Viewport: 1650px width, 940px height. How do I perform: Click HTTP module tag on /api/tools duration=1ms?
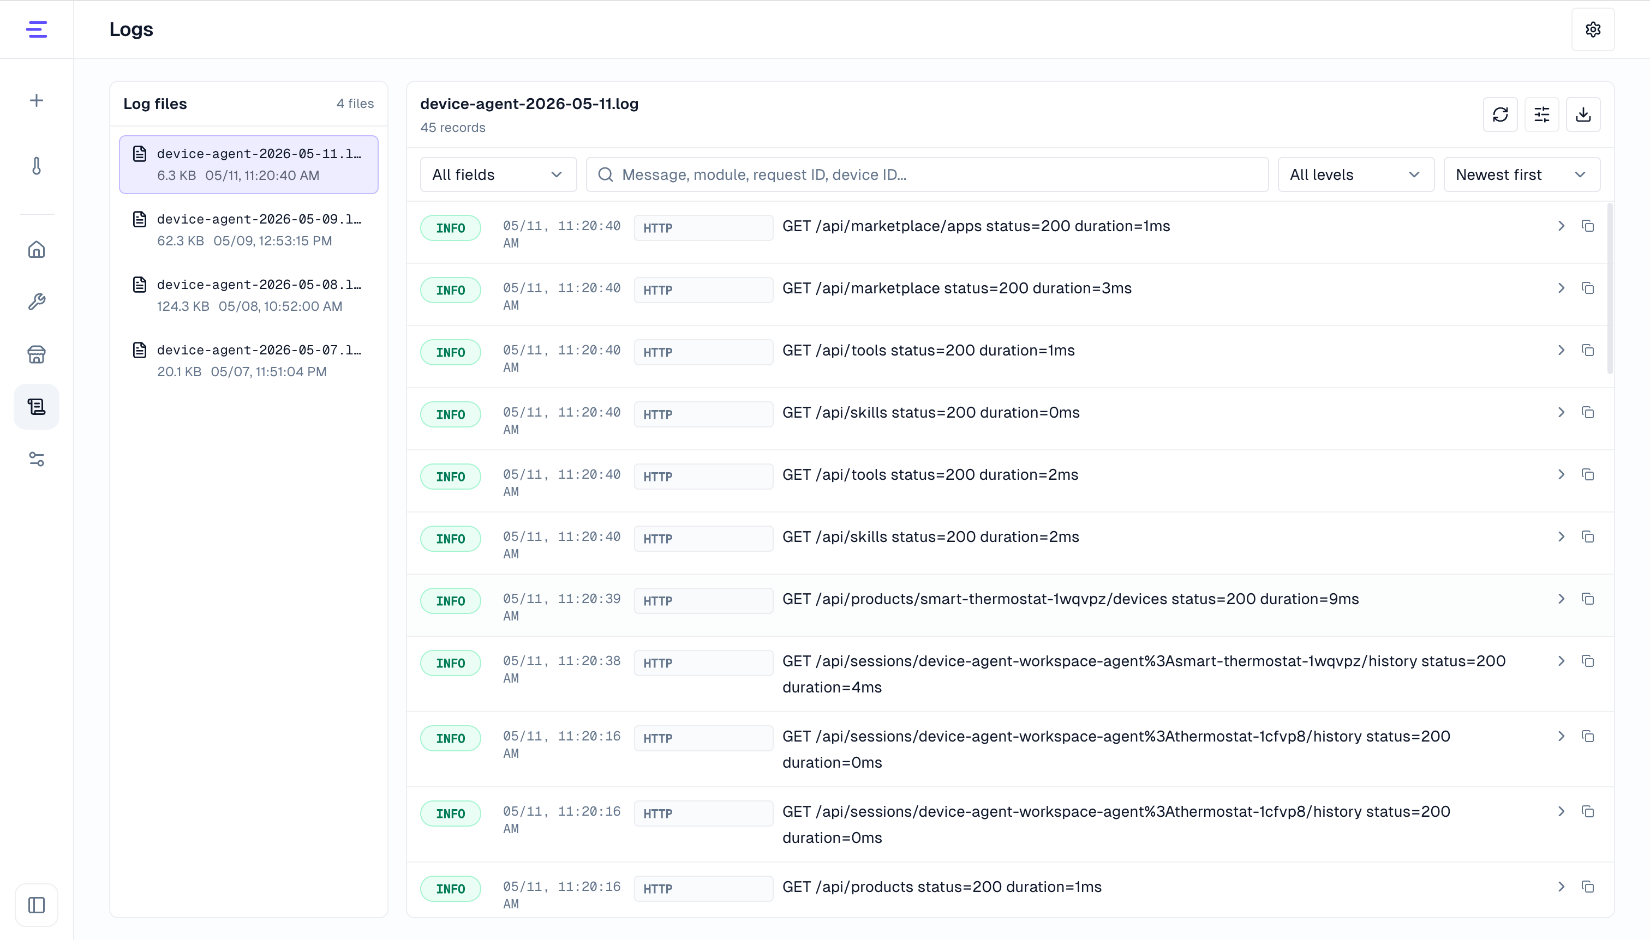coord(703,352)
